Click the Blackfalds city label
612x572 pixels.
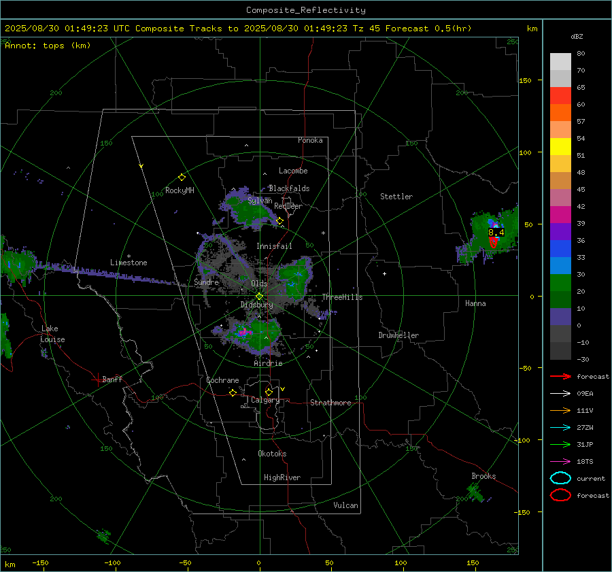[x=289, y=188]
